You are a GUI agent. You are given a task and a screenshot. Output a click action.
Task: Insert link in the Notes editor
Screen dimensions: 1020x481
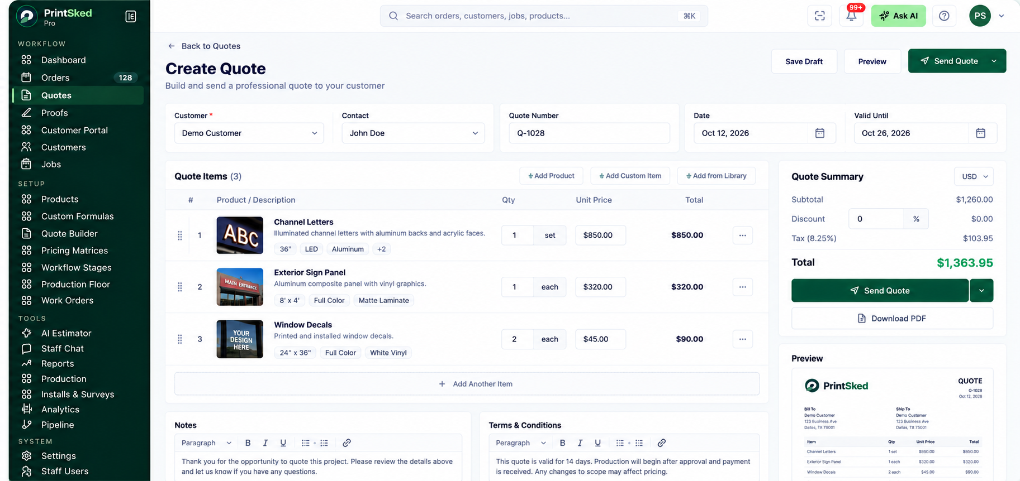point(347,443)
